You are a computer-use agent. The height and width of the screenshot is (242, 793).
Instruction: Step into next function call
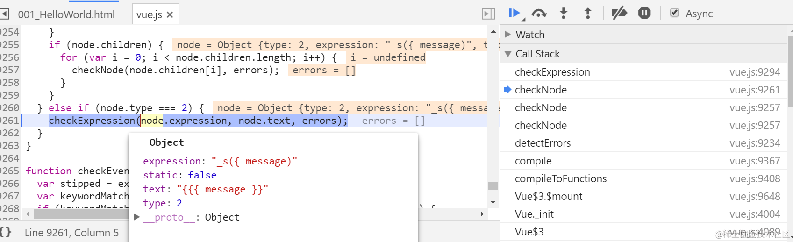coord(564,14)
